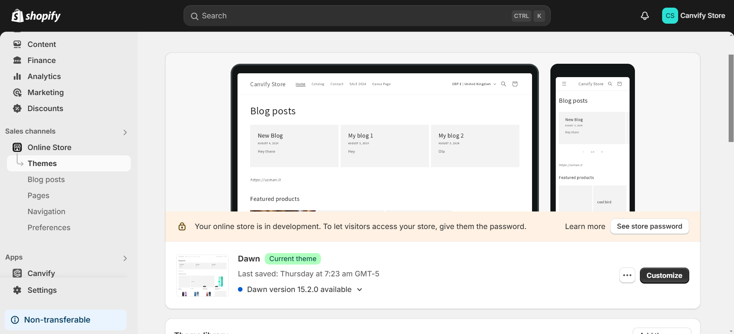734x334 pixels.
Task: Click New Blog card in desktop preview
Action: [294, 146]
